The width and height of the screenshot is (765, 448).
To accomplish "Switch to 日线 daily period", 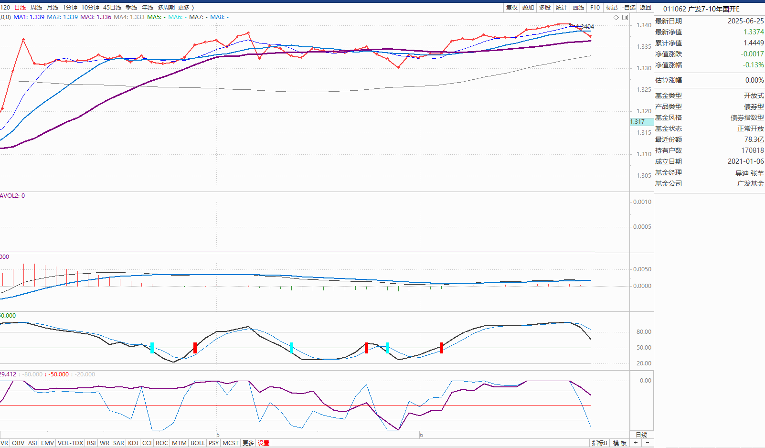I will coord(20,8).
